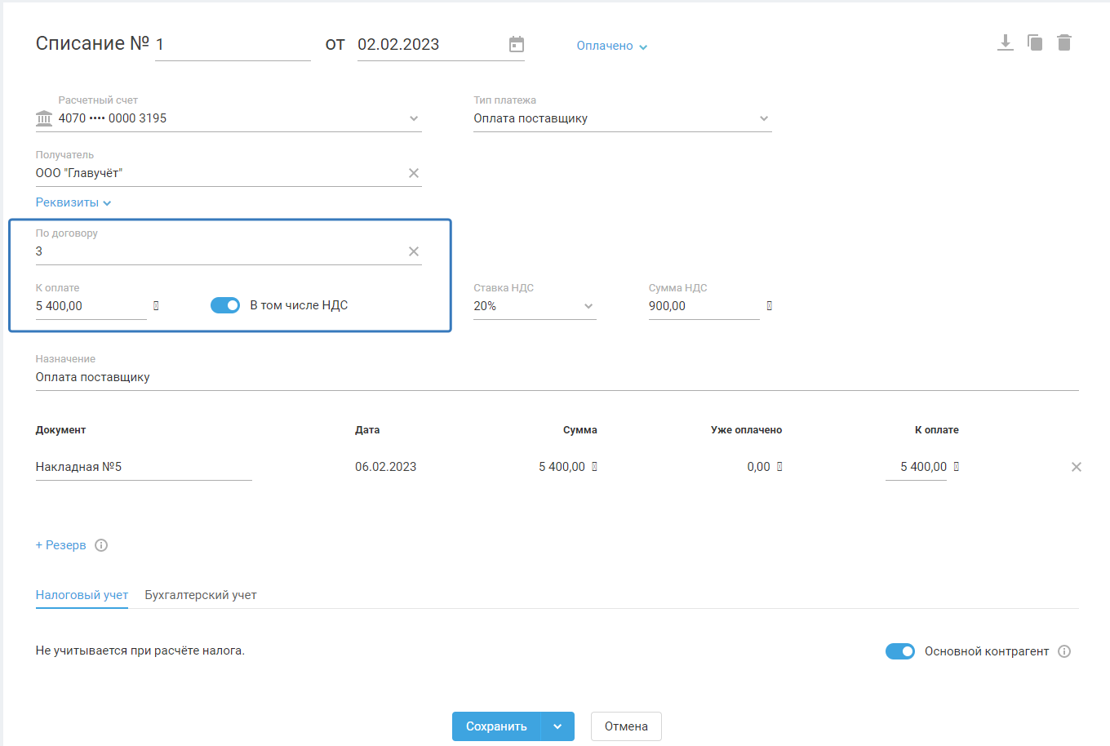Click the Списание № number field
1110x746 pixels.
click(233, 45)
